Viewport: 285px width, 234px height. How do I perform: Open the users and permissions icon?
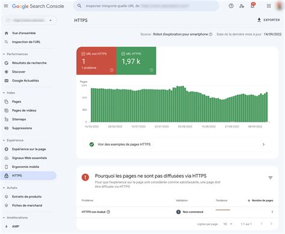tap(242, 6)
